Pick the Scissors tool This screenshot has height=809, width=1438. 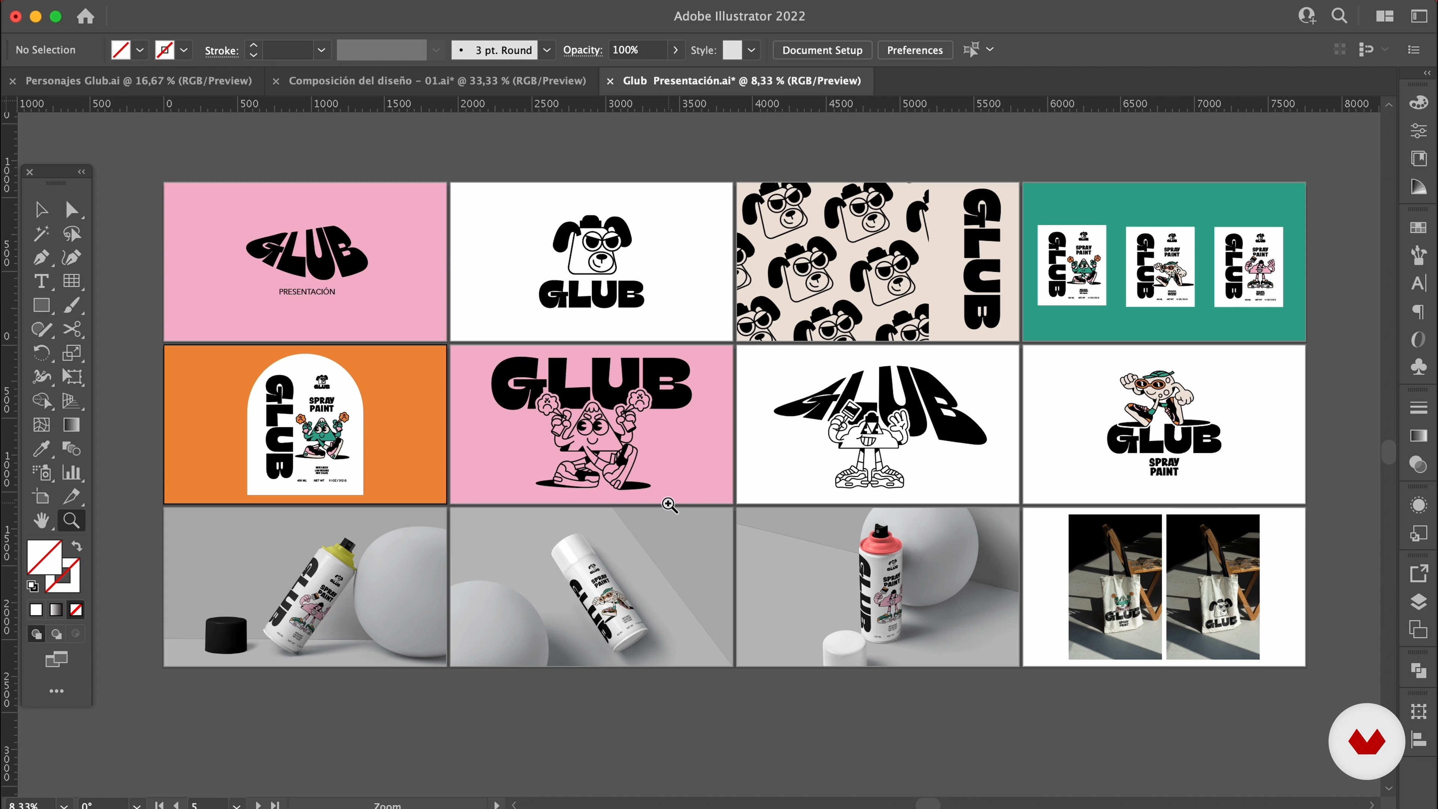(x=72, y=329)
